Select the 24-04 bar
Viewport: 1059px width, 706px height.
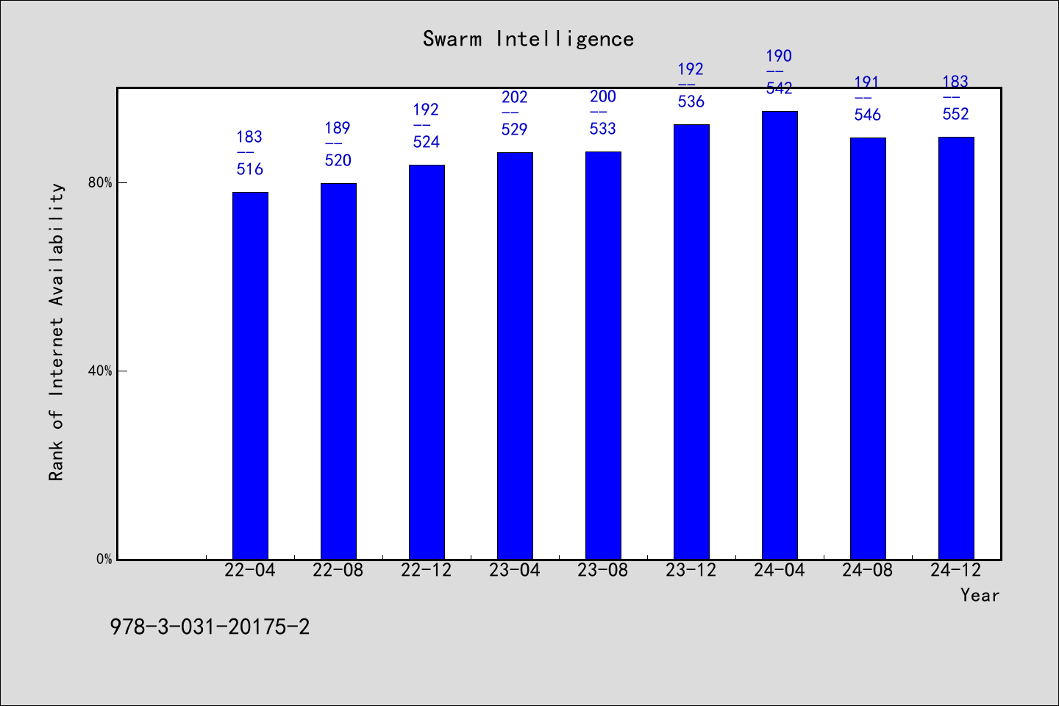pyautogui.click(x=780, y=335)
